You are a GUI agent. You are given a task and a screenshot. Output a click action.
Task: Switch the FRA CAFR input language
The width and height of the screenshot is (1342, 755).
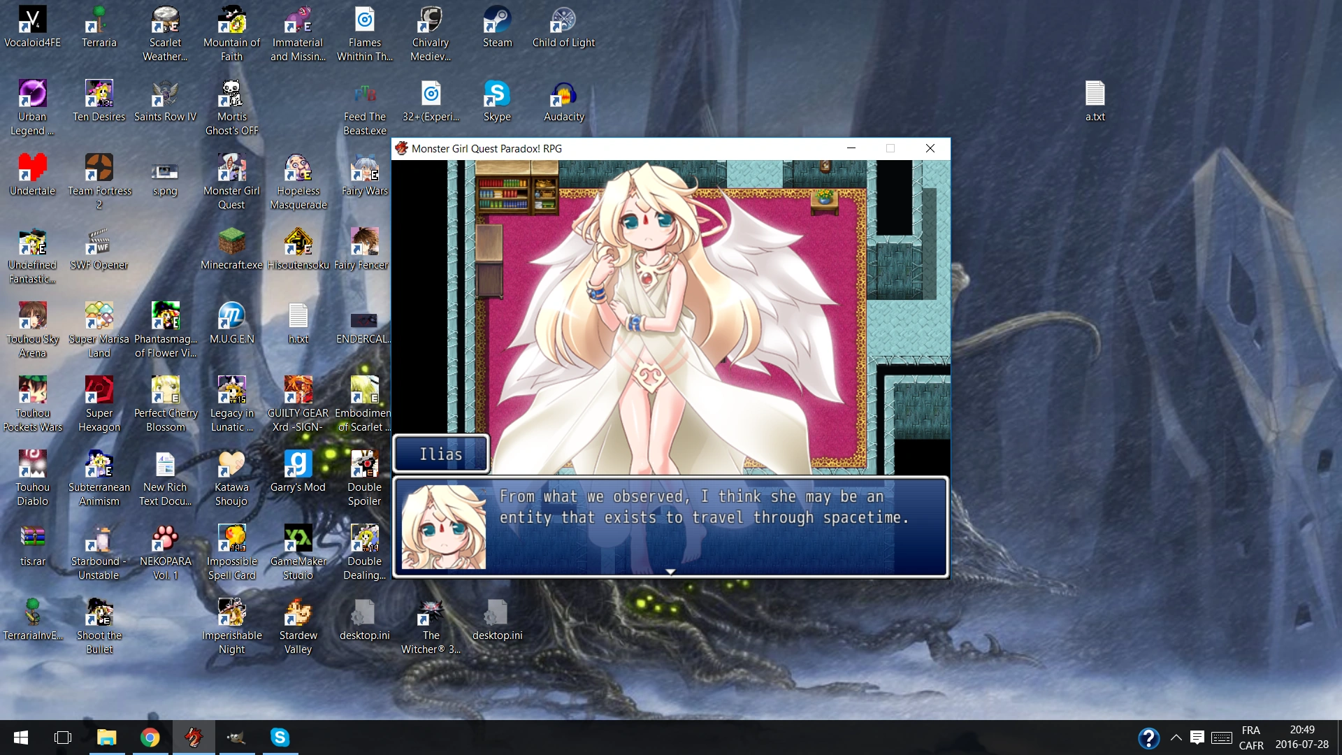point(1250,738)
